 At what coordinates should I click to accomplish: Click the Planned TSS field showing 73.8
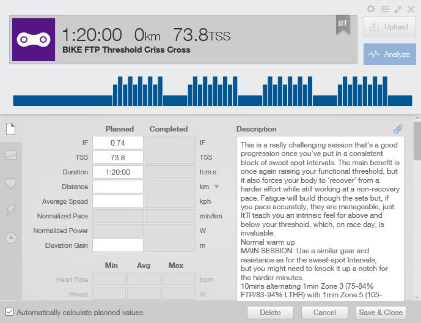pyautogui.click(x=118, y=157)
